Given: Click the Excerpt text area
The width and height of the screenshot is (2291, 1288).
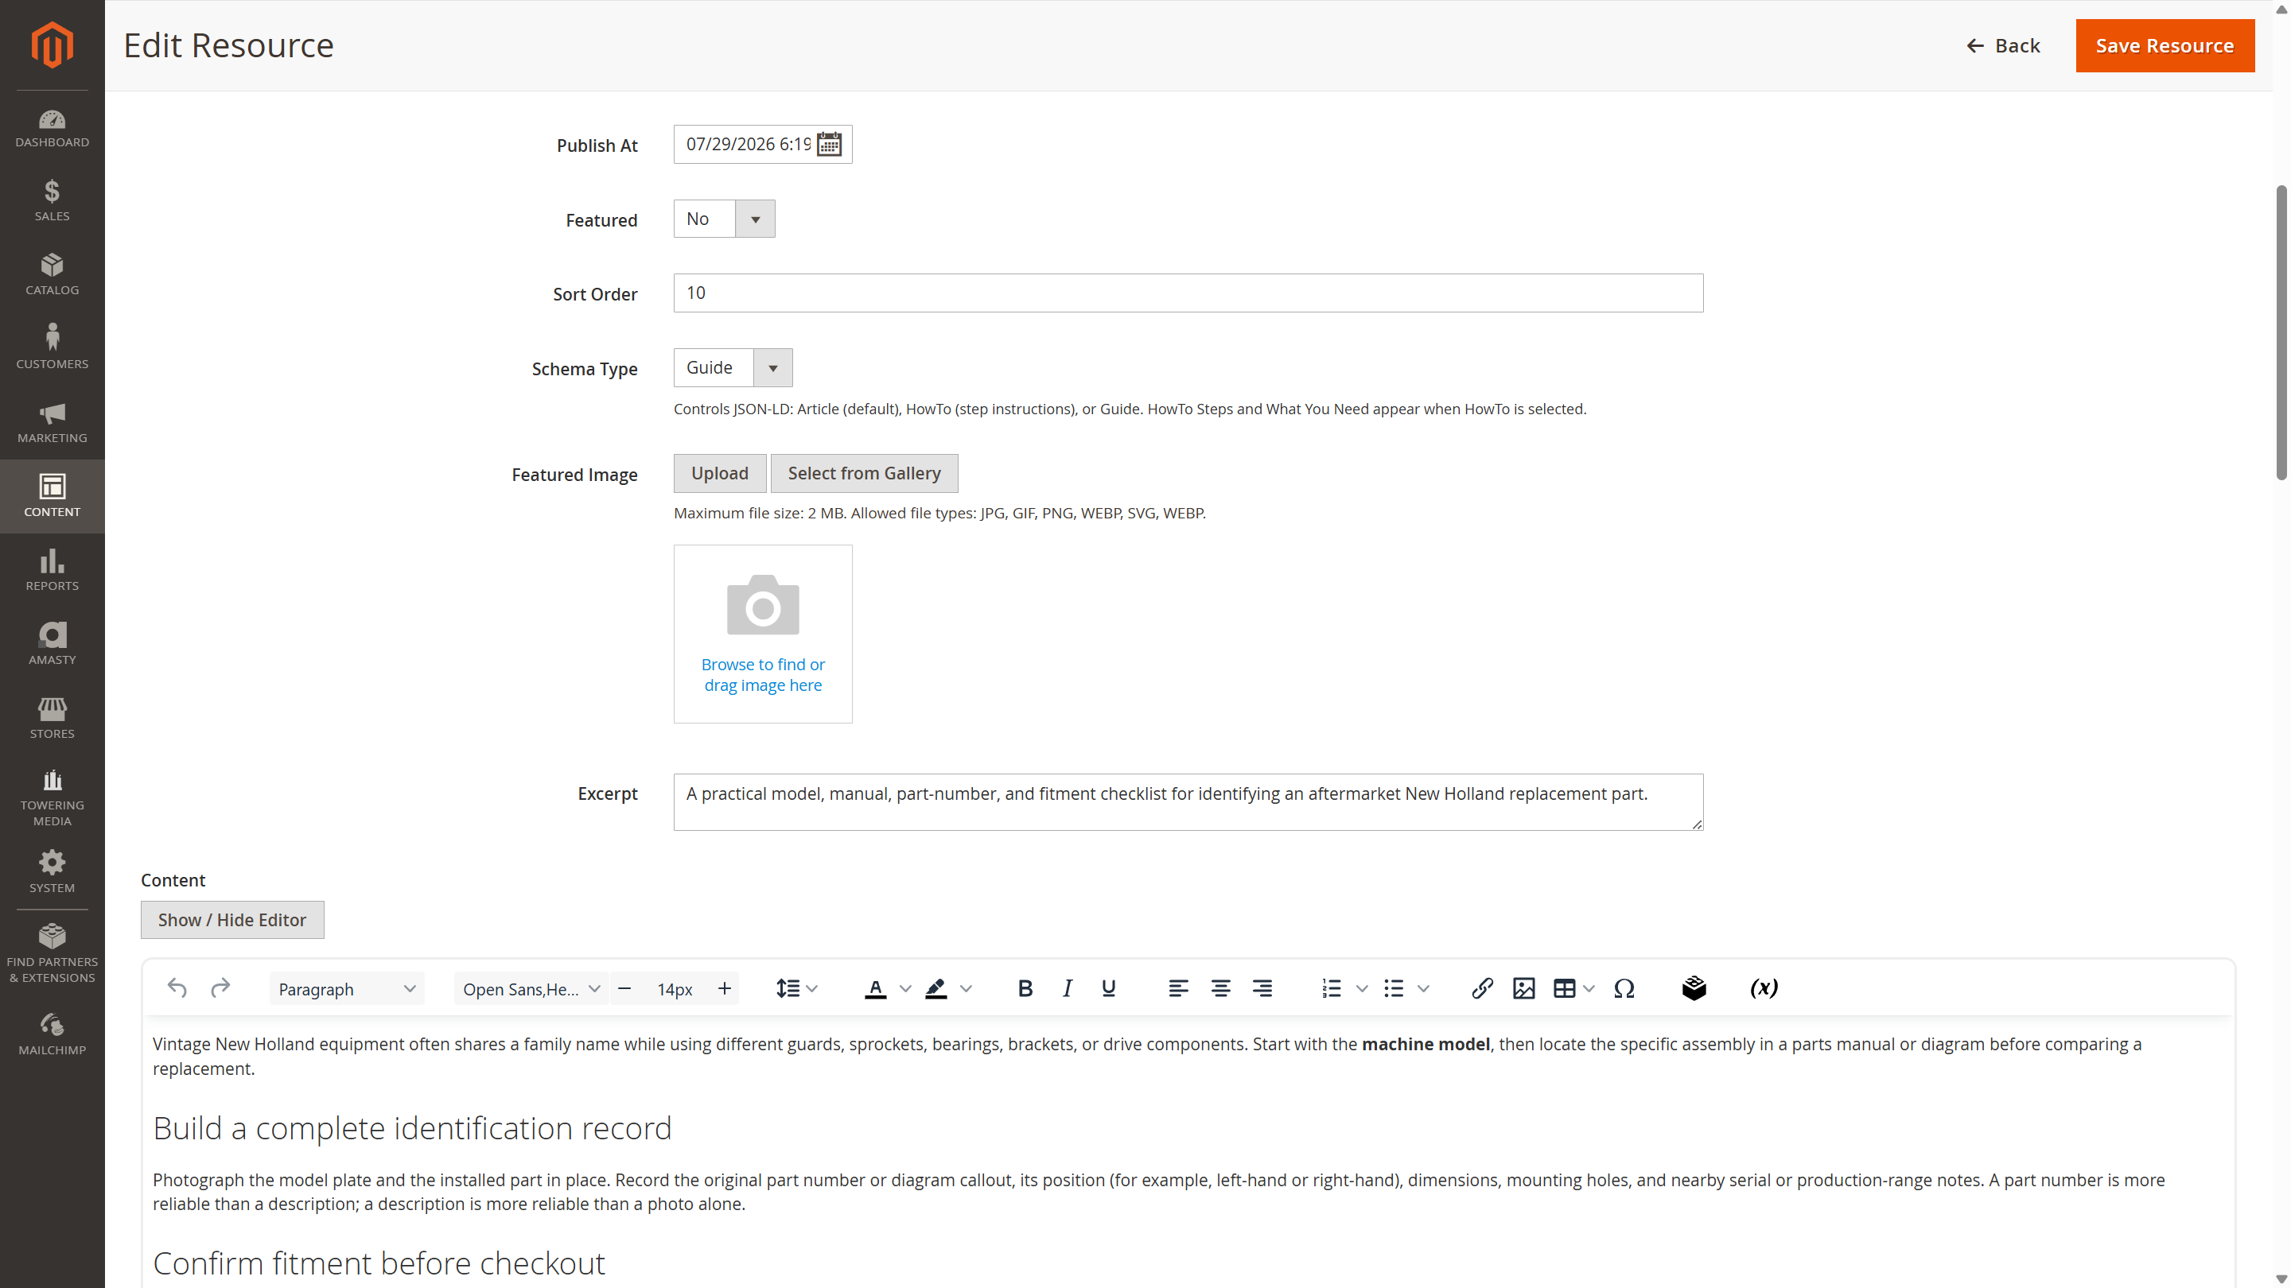Looking at the screenshot, I should click(x=1188, y=801).
